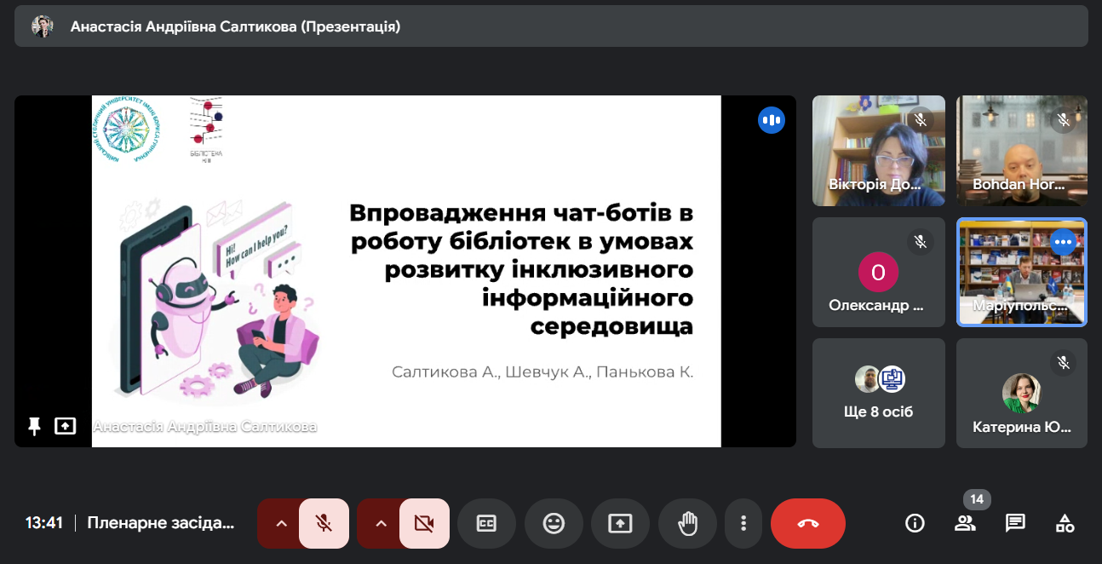The width and height of the screenshot is (1102, 564).
Task: Raise your hand in the meeting
Action: click(x=686, y=523)
